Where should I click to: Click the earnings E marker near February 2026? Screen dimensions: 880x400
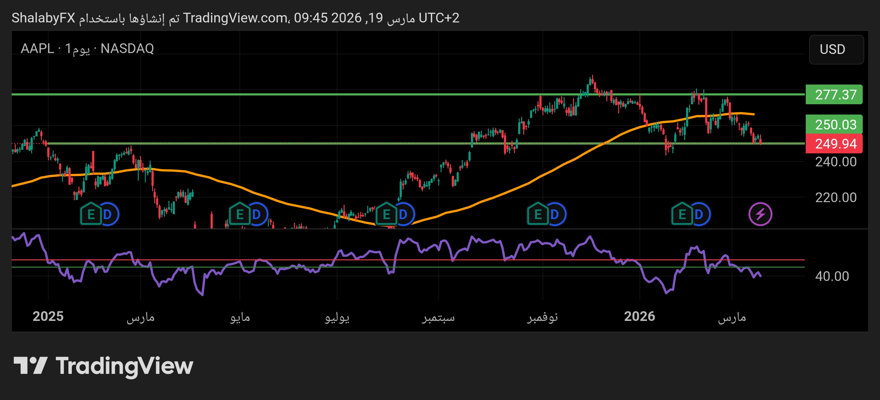click(x=682, y=214)
